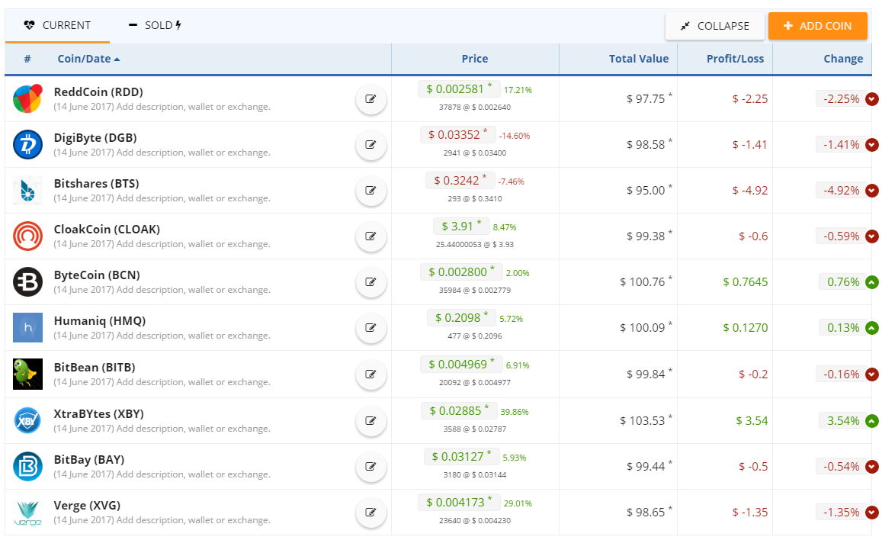Click the ByteCoin logo icon
Viewport: 882px width, 540px height.
point(27,281)
